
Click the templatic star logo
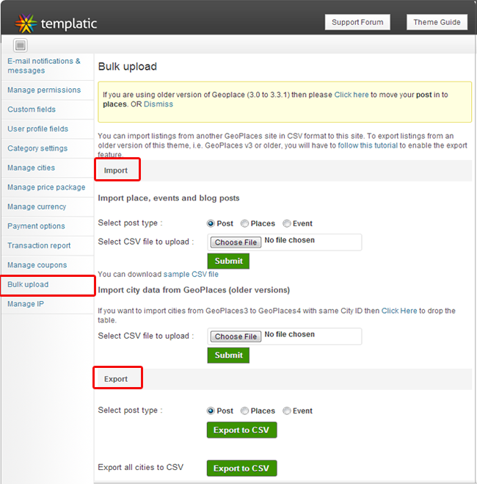pyautogui.click(x=26, y=24)
